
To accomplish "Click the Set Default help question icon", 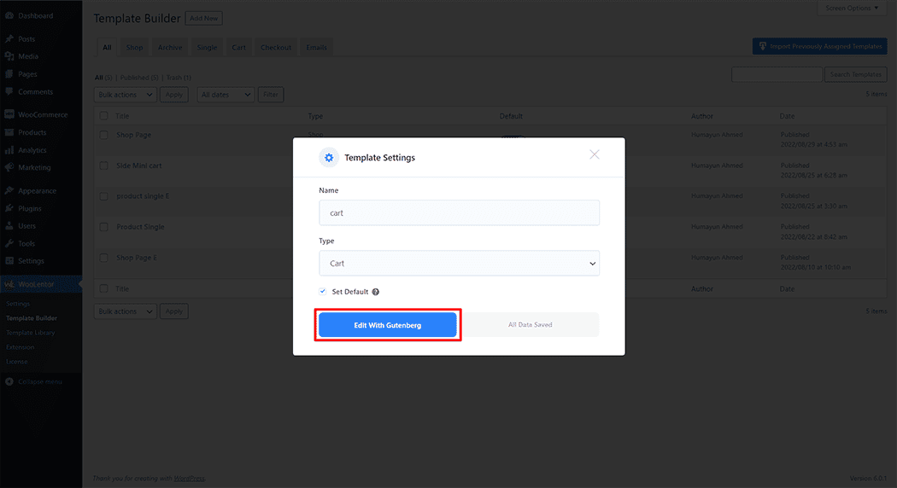I will click(375, 292).
